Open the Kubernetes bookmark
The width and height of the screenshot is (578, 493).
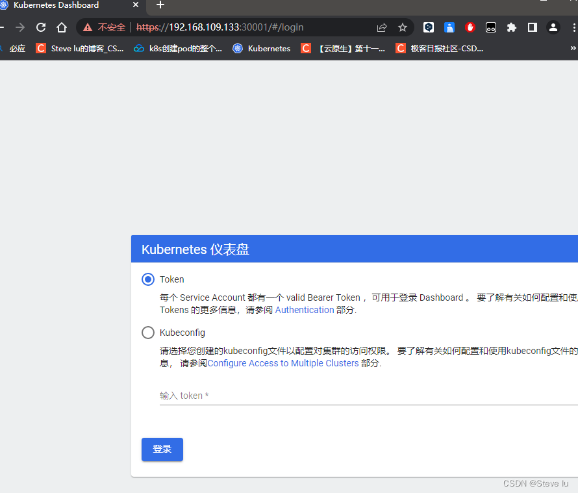[x=261, y=48]
